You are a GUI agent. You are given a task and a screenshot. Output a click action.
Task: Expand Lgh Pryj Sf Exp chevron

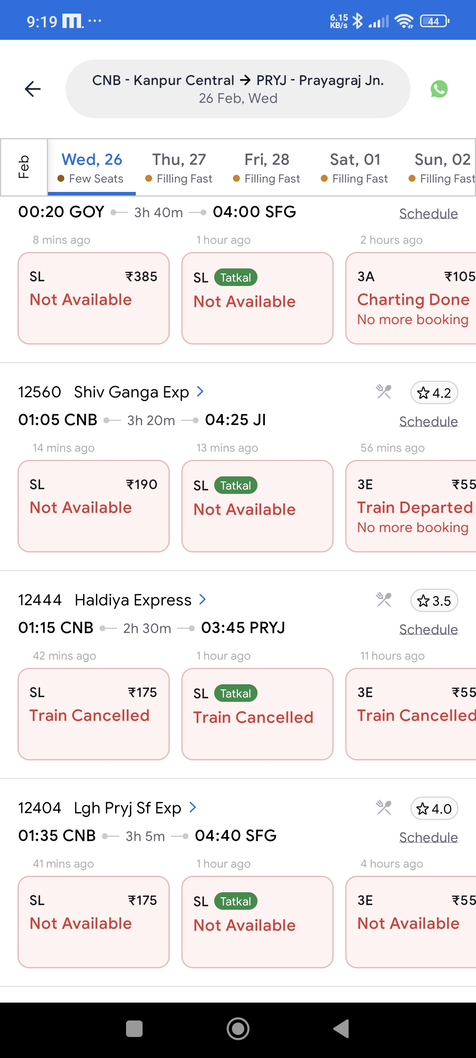(192, 807)
